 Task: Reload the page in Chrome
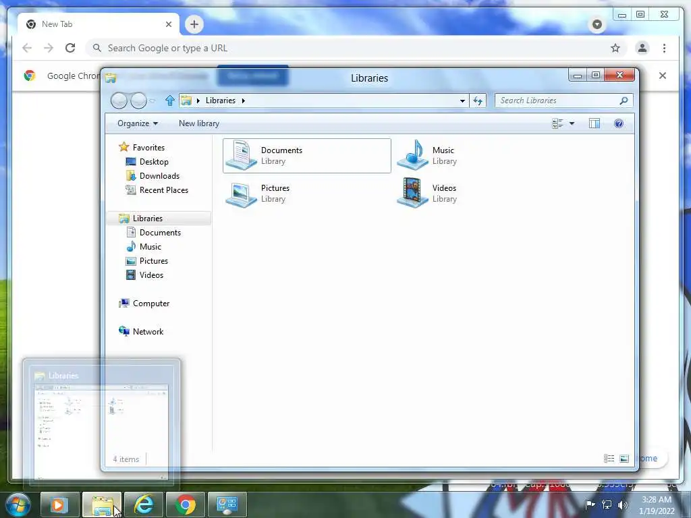pos(70,48)
